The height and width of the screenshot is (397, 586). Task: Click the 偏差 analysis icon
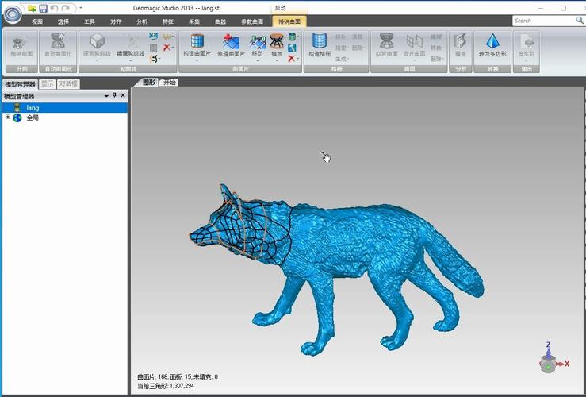click(x=460, y=40)
